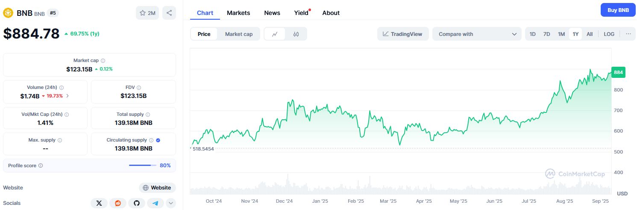Switch to the News tab
Screen dimensions: 637x210
pos(272,13)
